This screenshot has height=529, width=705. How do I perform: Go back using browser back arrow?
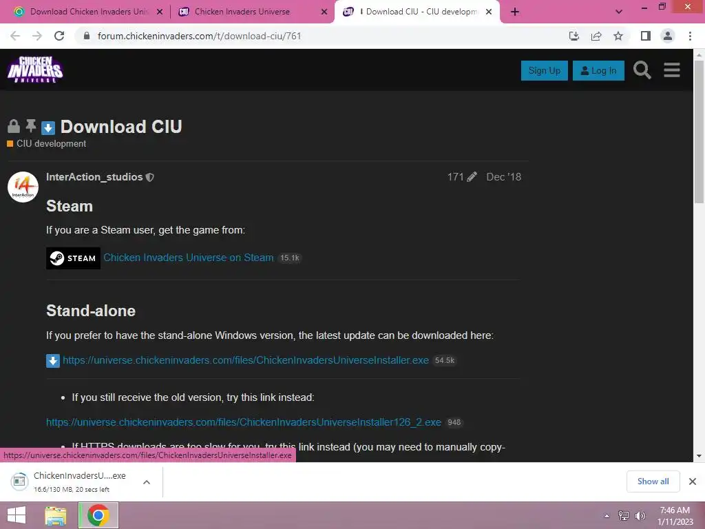pyautogui.click(x=15, y=36)
